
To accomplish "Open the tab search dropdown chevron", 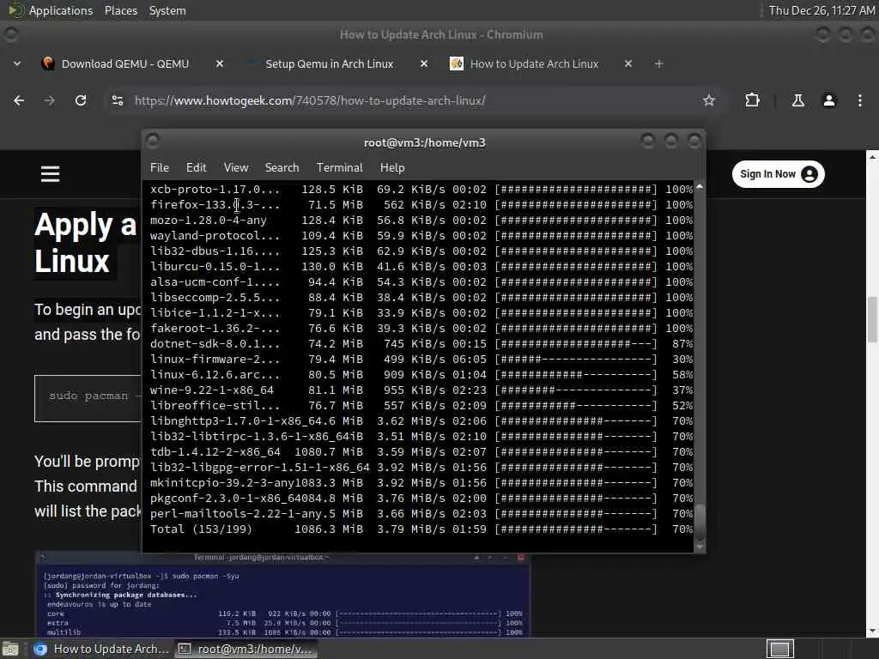I will (x=17, y=63).
